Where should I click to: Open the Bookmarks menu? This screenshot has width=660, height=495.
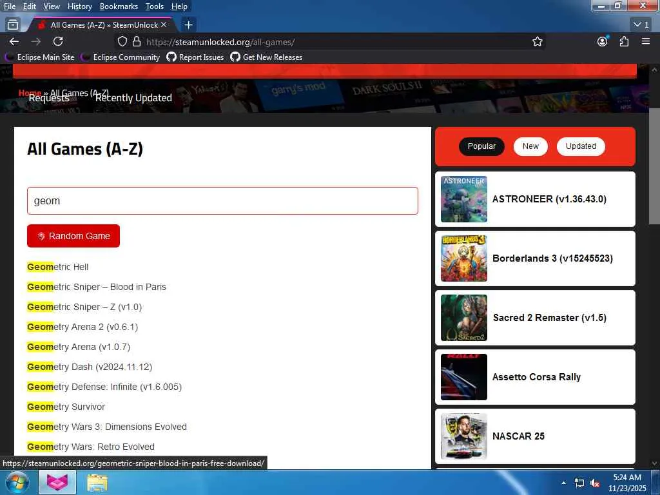[x=119, y=6]
